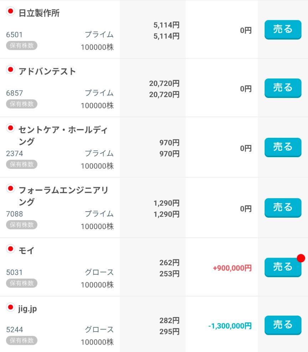The height and width of the screenshot is (352, 308).
Task: Click Japan flag icon beside アドバンテスト
Action: point(10,69)
